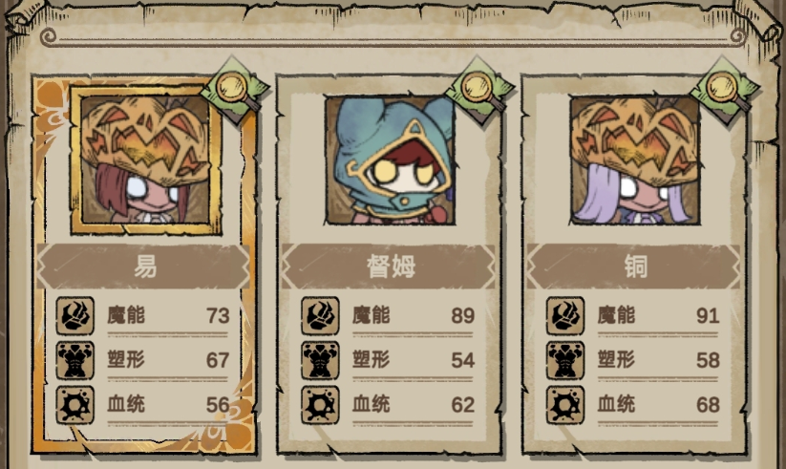Select 督姆's 血统 stat row showing 62
The height and width of the screenshot is (469, 786).
click(x=388, y=405)
